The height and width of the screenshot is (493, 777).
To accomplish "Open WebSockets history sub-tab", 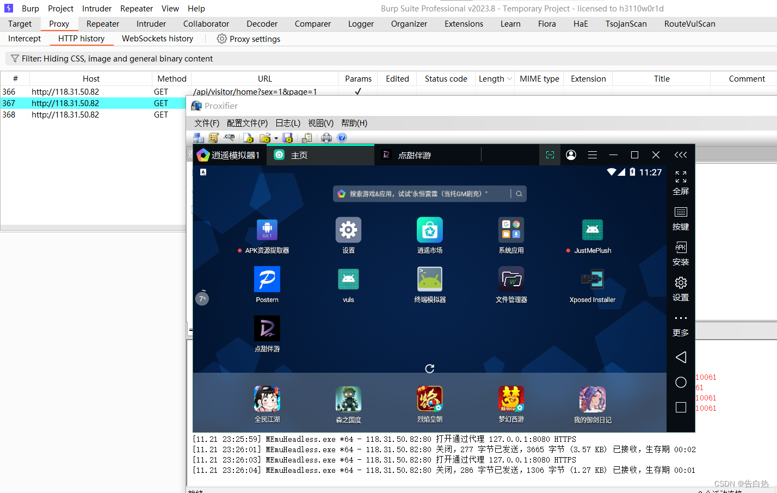I will (157, 39).
